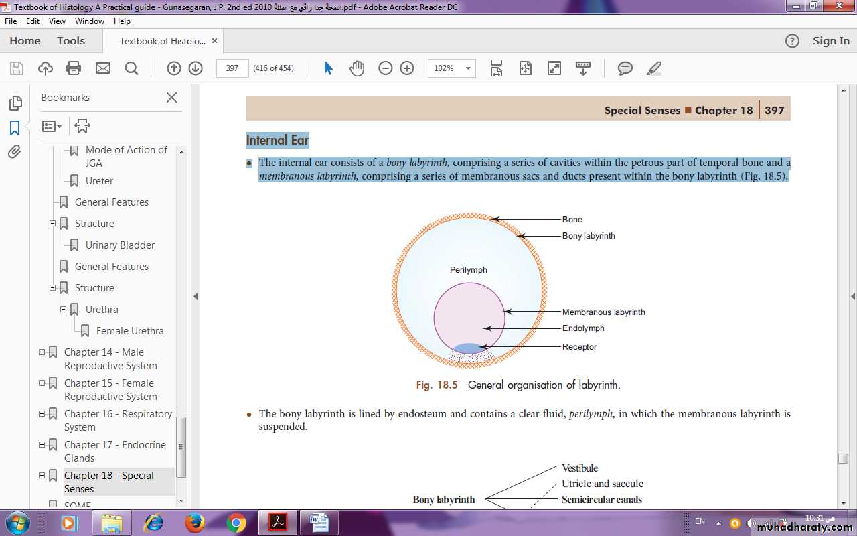The height and width of the screenshot is (536, 857).
Task: Select the Hand pan tool
Action: [357, 68]
